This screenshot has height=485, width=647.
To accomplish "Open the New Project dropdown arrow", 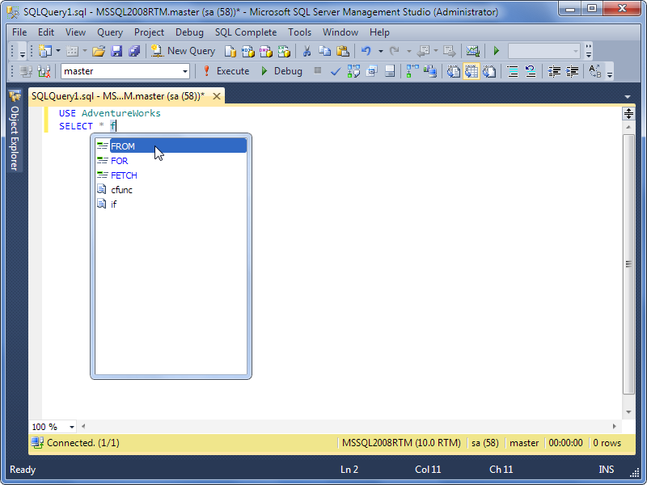I will tap(57, 51).
